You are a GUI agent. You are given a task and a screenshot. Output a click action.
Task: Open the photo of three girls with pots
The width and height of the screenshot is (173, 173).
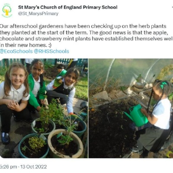[44, 108]
